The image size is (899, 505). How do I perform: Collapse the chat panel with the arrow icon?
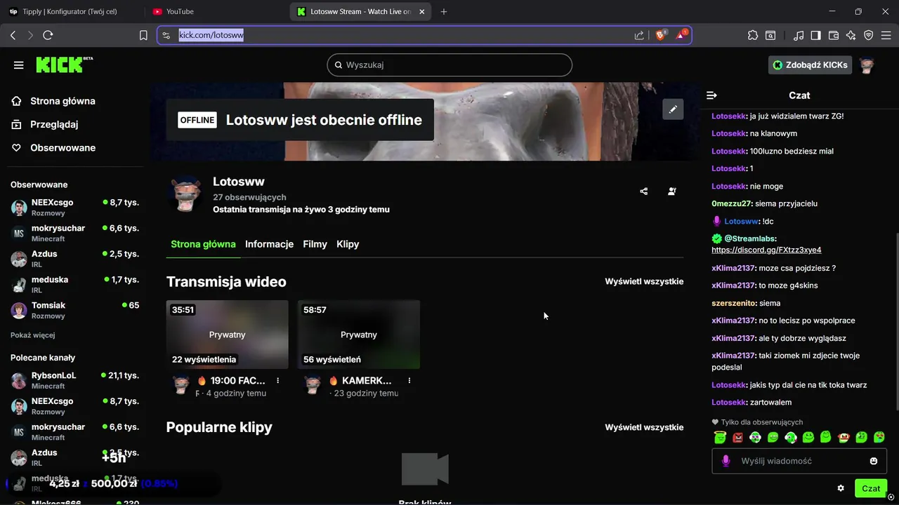pos(711,95)
